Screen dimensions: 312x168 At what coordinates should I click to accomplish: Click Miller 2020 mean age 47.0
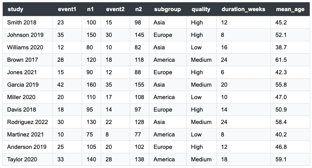(x=281, y=97)
